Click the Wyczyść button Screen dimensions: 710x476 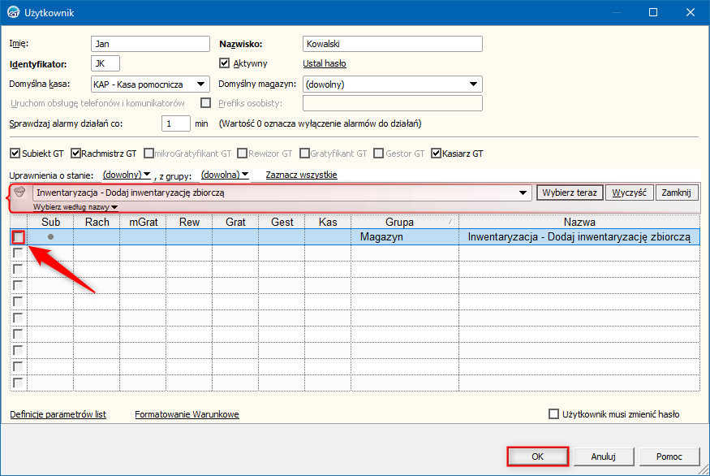point(629,193)
